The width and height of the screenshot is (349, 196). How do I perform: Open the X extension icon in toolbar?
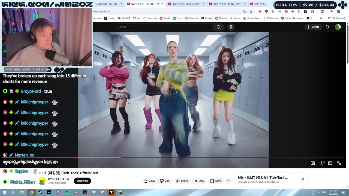(306, 11)
